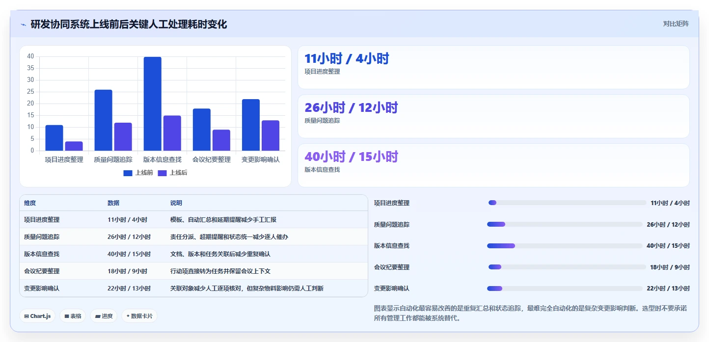Select the 26小时 / 12小时 data card
Viewport: 709px width, 342px height.
493,116
